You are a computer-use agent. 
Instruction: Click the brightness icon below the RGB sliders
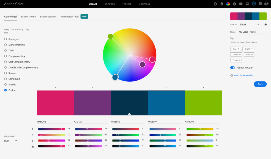click(32, 147)
